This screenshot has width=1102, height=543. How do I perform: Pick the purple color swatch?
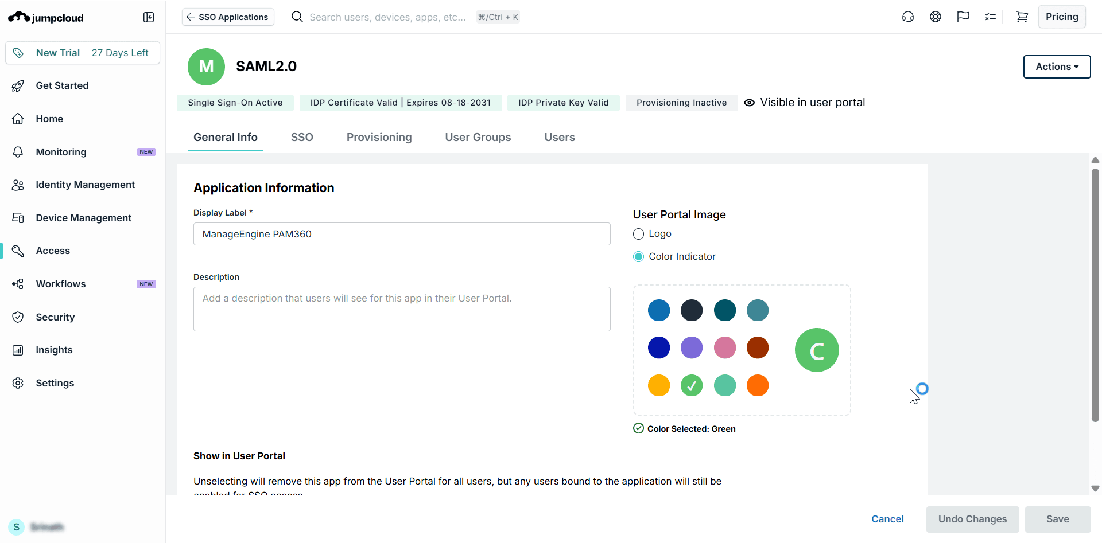[x=692, y=347]
